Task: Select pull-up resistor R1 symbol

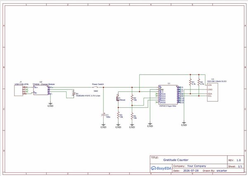Action: tap(190, 82)
